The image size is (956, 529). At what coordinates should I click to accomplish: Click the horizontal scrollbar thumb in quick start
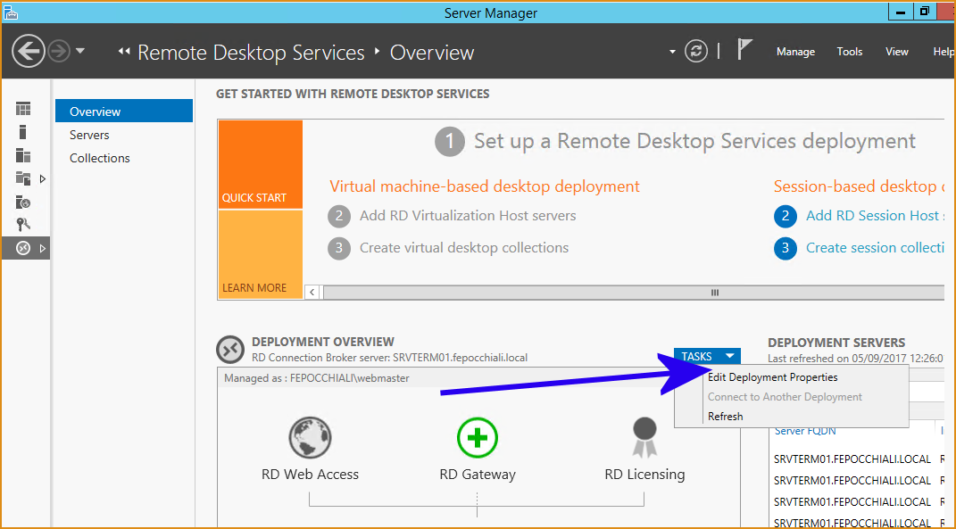[634, 293]
